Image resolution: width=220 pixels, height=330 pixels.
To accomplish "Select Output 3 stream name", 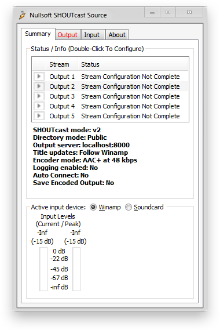I will click(62, 96).
